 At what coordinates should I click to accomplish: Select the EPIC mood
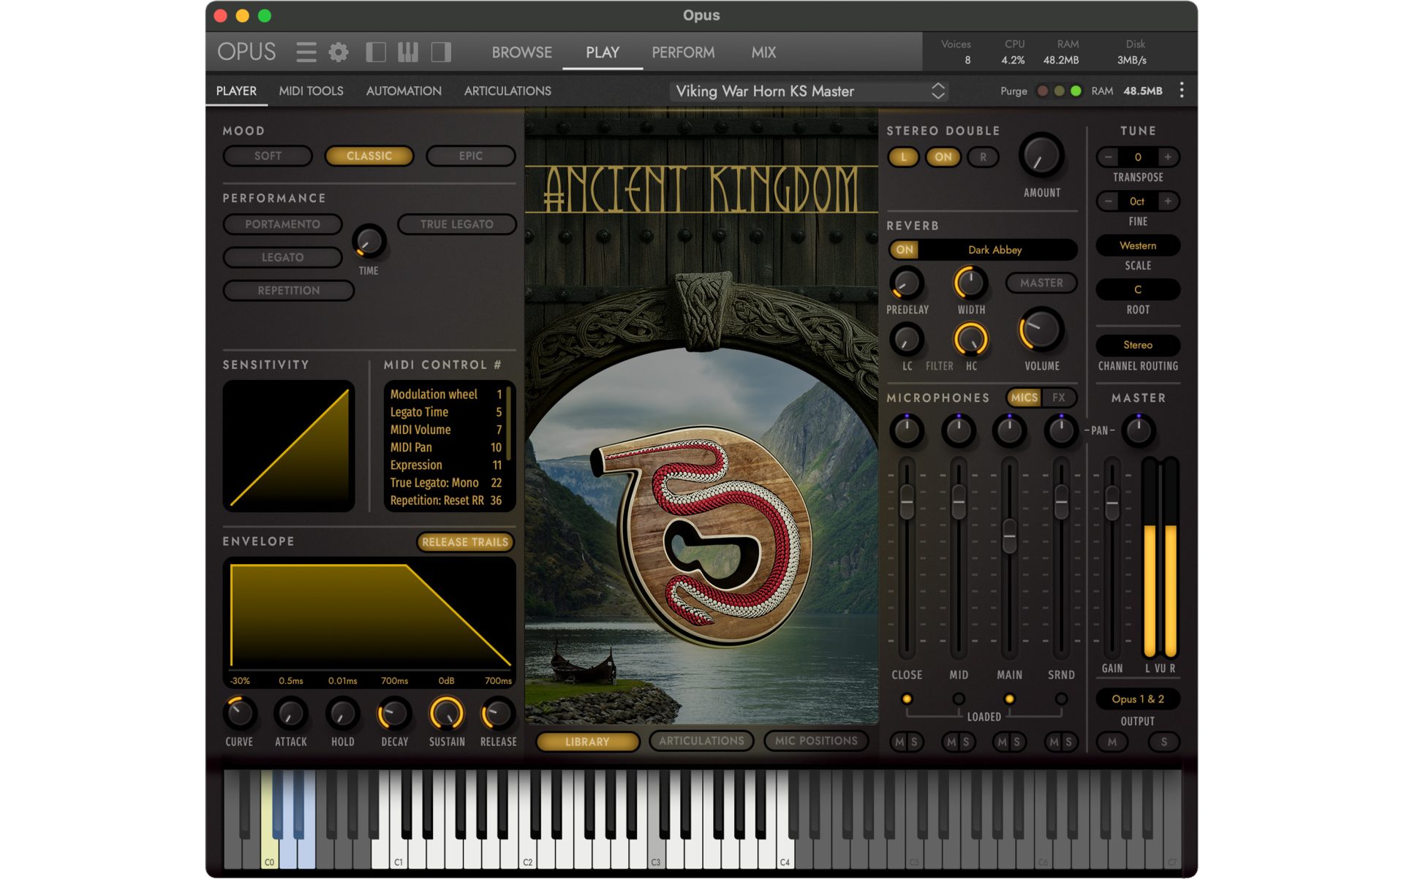(x=470, y=156)
